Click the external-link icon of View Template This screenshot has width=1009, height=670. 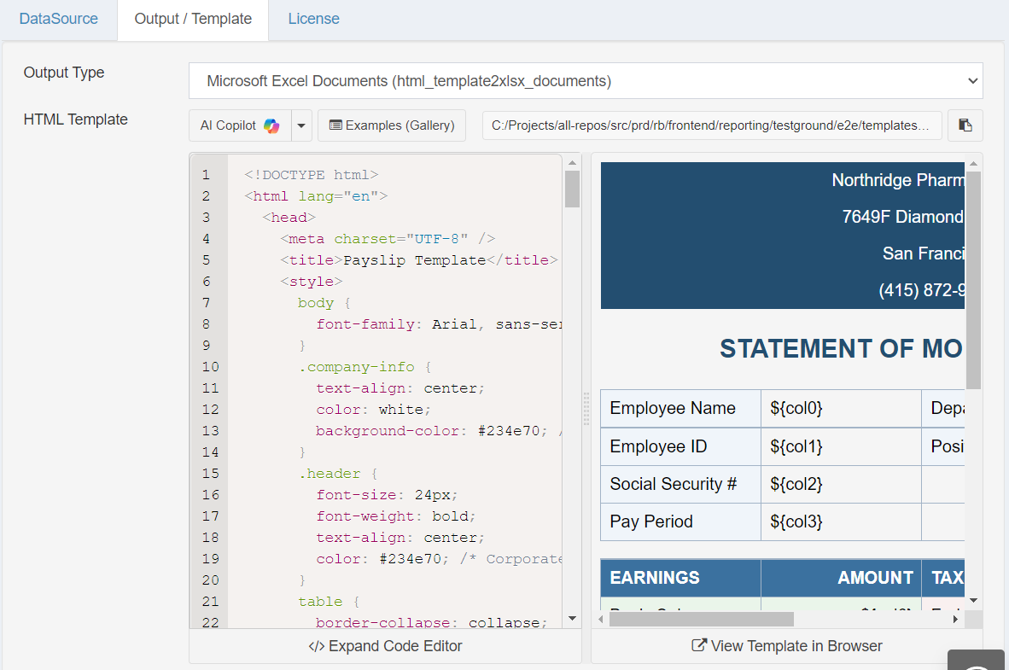[699, 645]
